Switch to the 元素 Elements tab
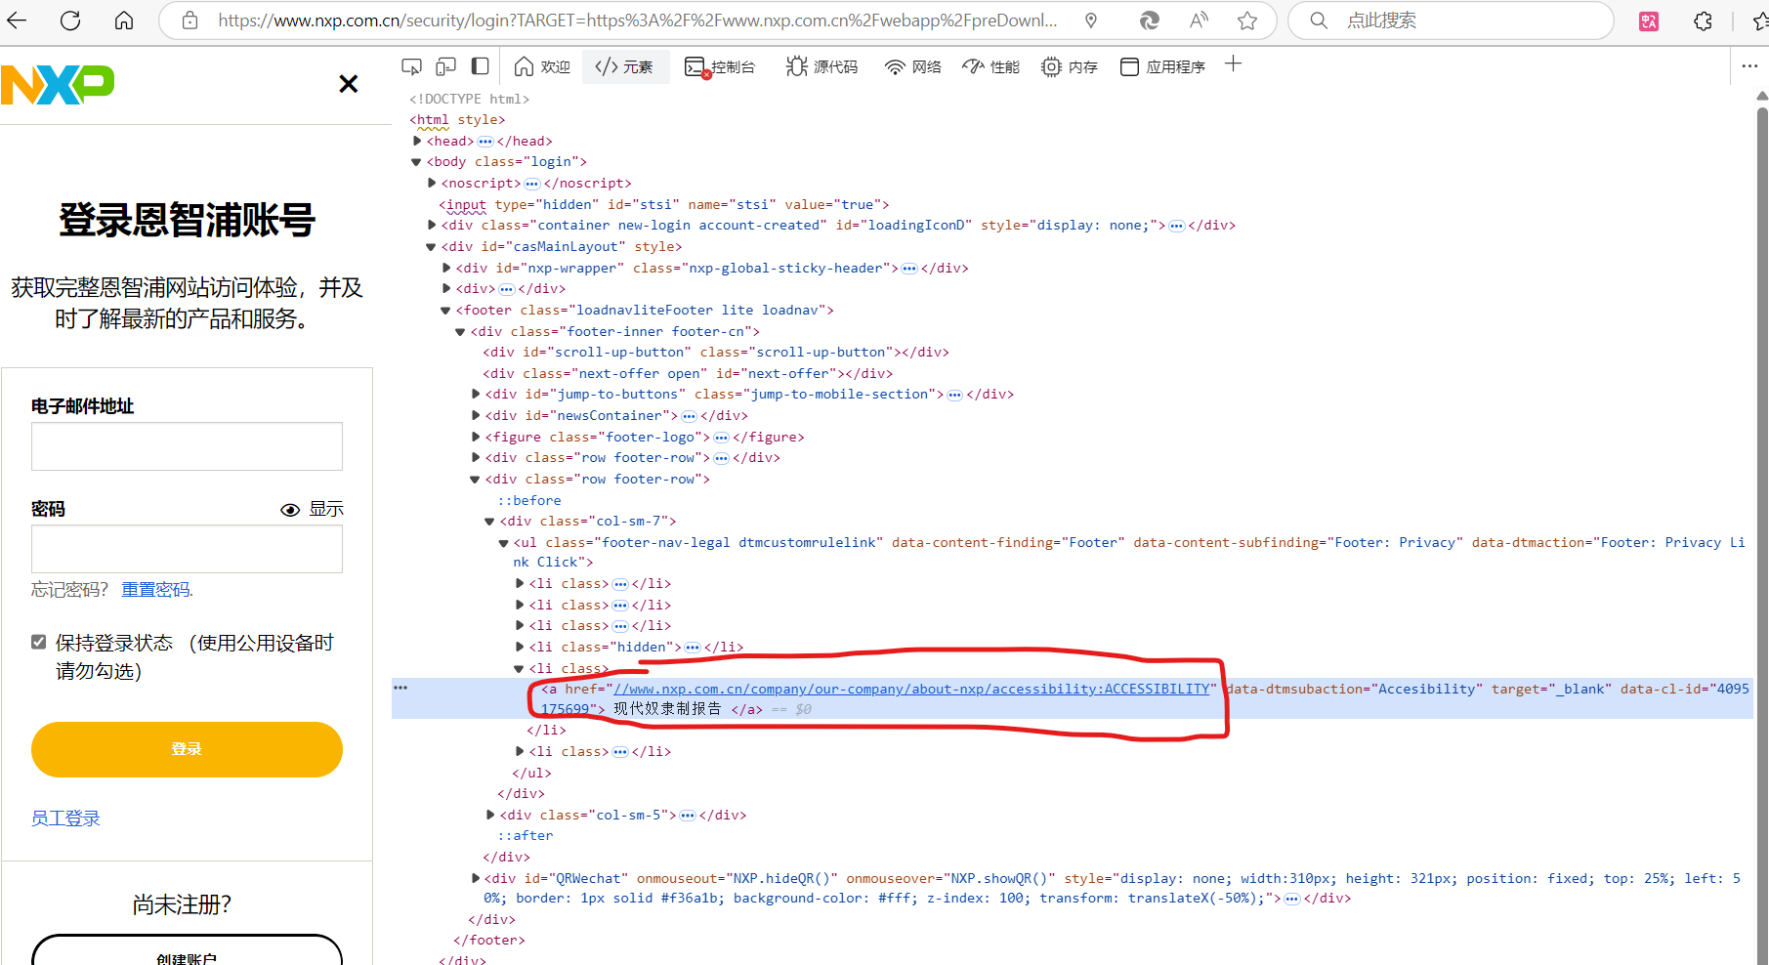 (x=625, y=66)
